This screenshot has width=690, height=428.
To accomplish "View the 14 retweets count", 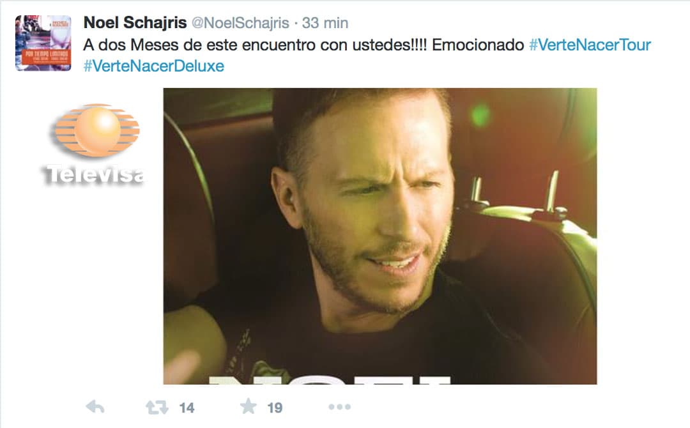I will 187,408.
